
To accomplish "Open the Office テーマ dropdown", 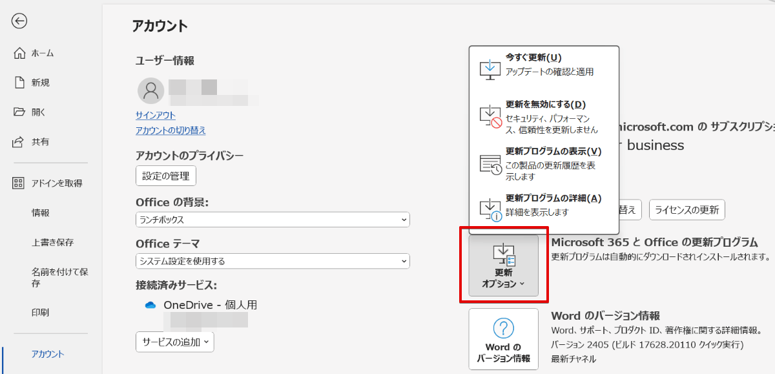I will point(272,261).
